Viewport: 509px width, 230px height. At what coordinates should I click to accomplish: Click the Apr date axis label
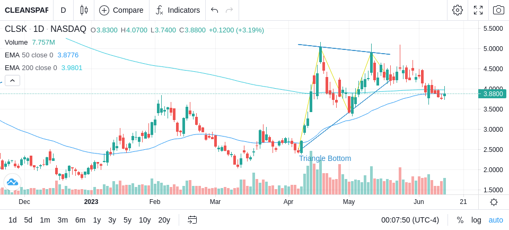click(288, 202)
